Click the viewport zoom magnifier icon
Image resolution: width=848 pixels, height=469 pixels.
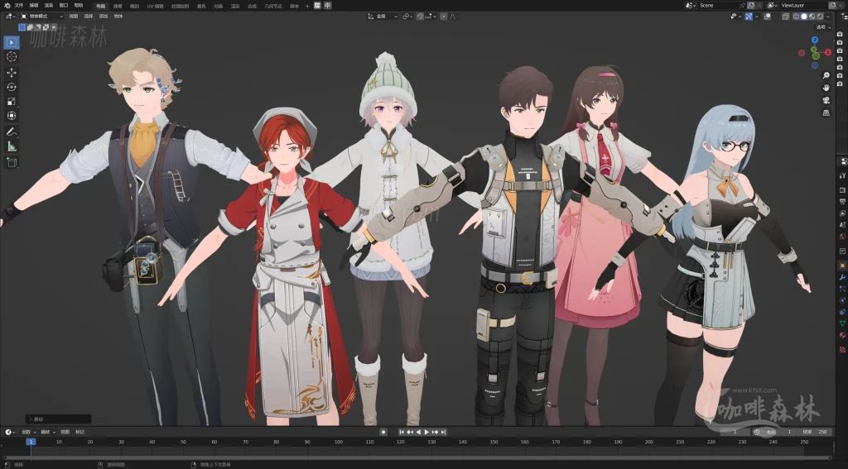(x=826, y=75)
